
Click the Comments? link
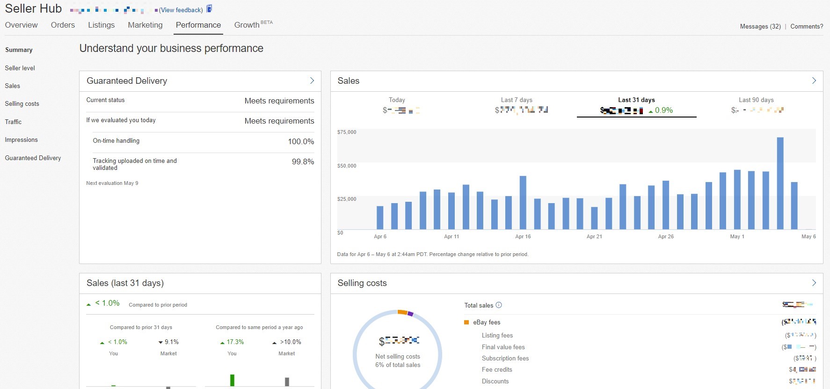click(x=807, y=27)
